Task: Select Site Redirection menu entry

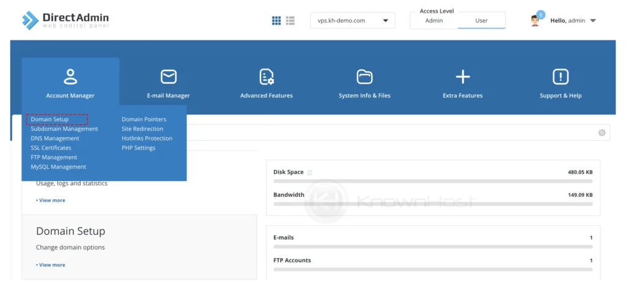Action: point(142,128)
